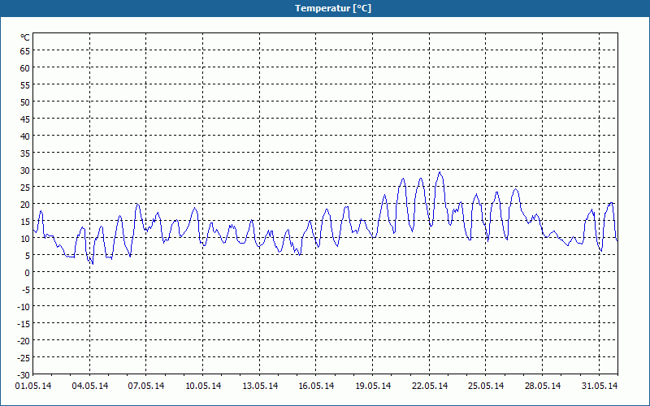650x406 pixels.
Task: Click the 16.05.14 date label
Action: [x=316, y=386]
